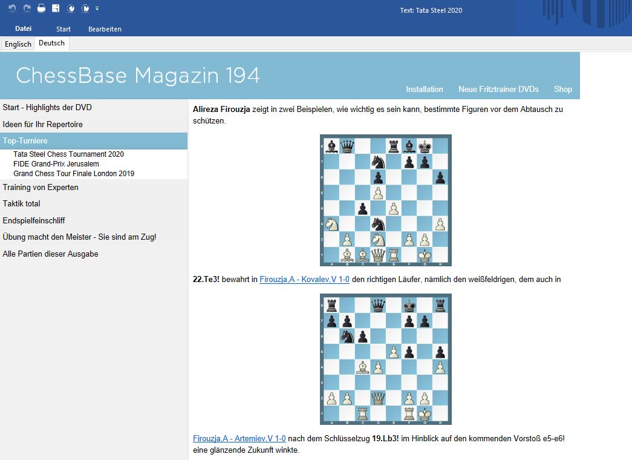Collapse the Top-Turniere section
Screen dimensions: 632x460
pyautogui.click(x=25, y=140)
